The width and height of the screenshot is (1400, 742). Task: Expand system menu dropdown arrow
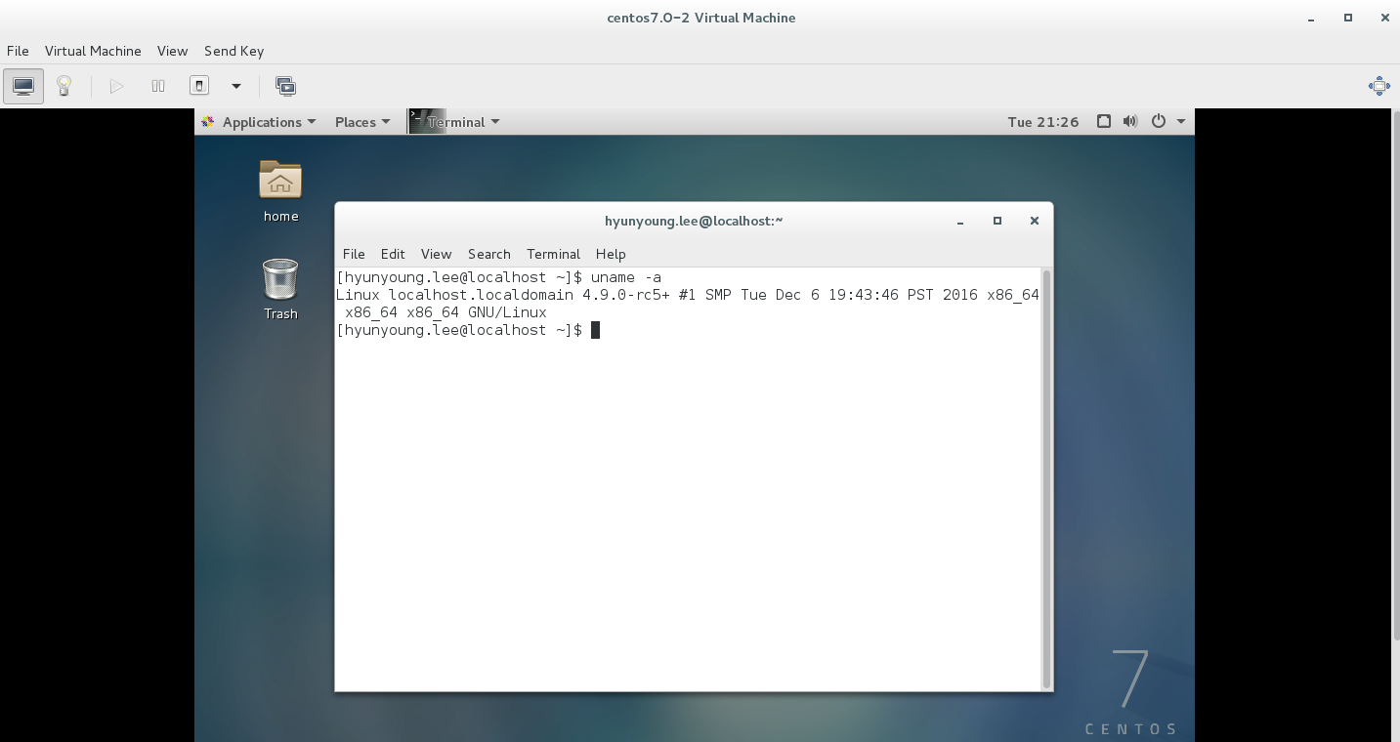click(x=1180, y=122)
